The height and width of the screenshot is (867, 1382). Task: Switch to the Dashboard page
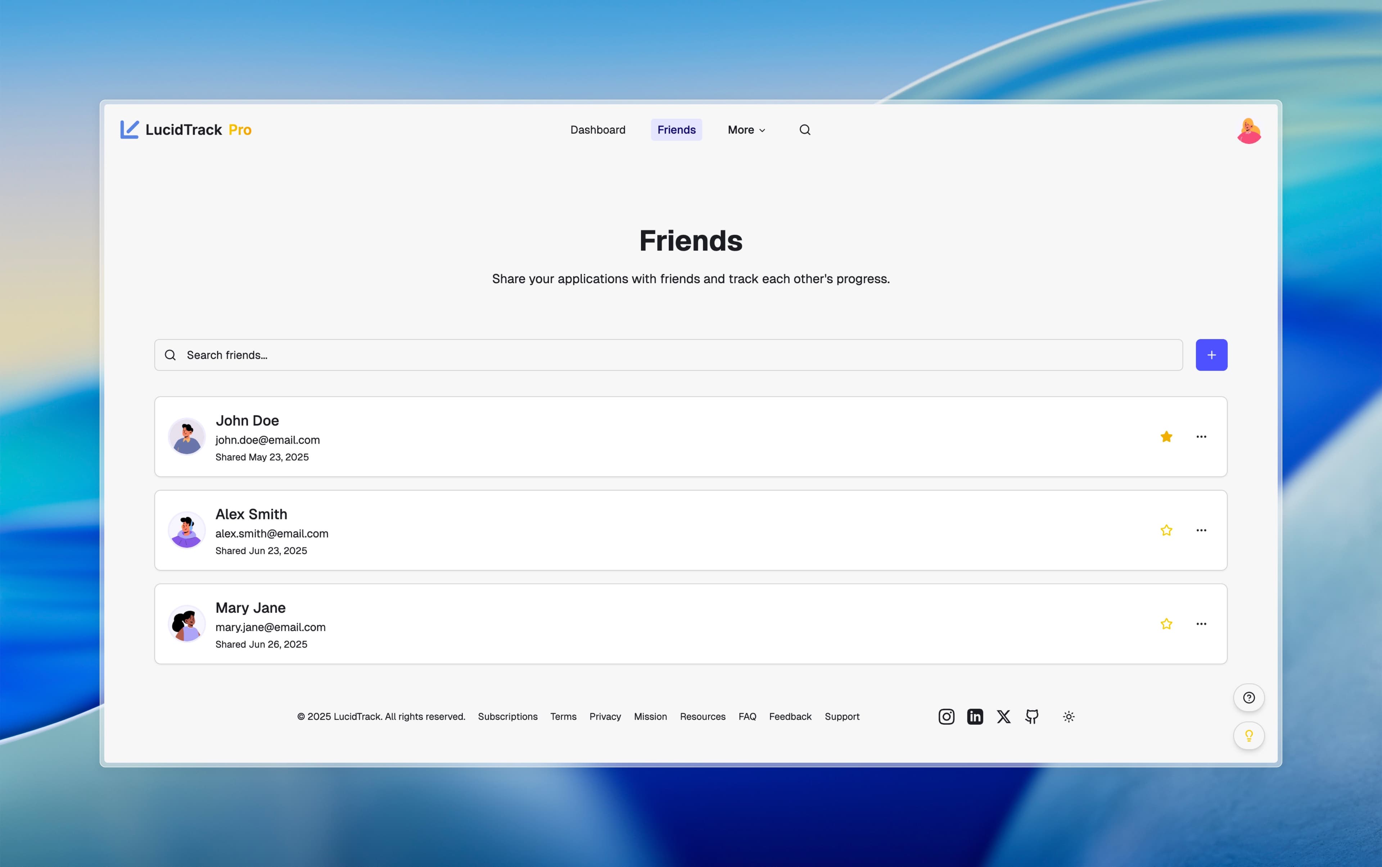point(598,129)
